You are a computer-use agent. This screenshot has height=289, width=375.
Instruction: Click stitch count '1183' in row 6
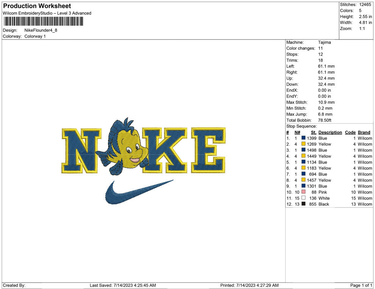(312, 168)
